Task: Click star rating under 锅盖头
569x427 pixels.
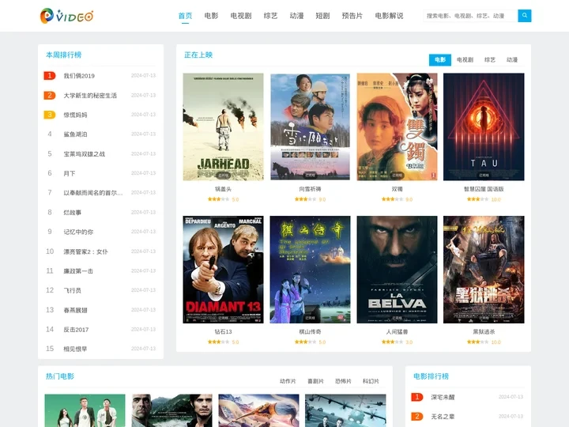Action: click(218, 199)
